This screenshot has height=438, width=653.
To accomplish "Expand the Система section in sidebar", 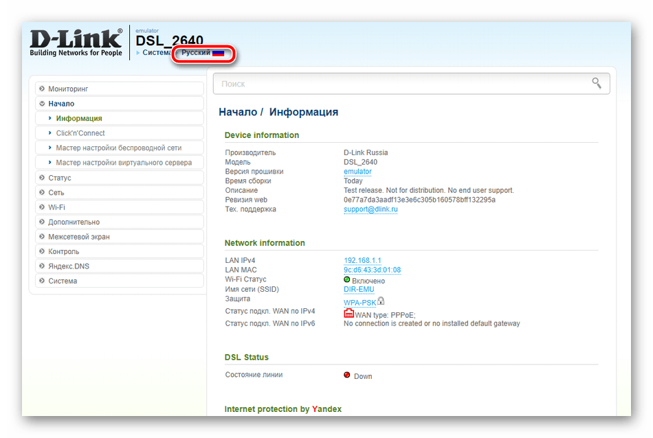I will pyautogui.click(x=120, y=281).
